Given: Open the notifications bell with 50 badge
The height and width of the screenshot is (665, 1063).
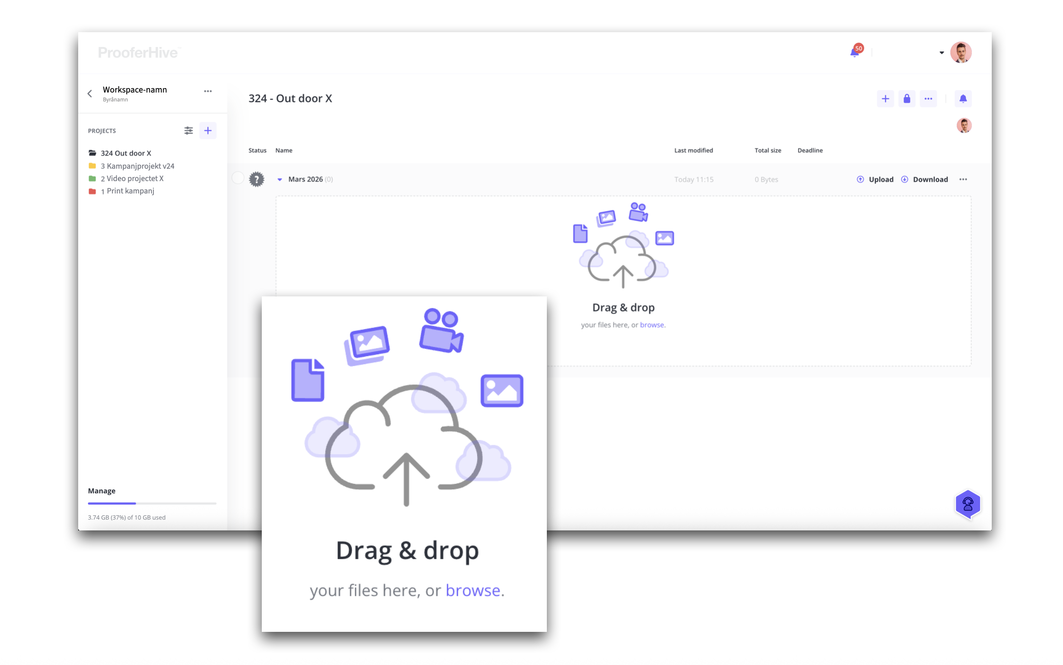Looking at the screenshot, I should point(856,51).
